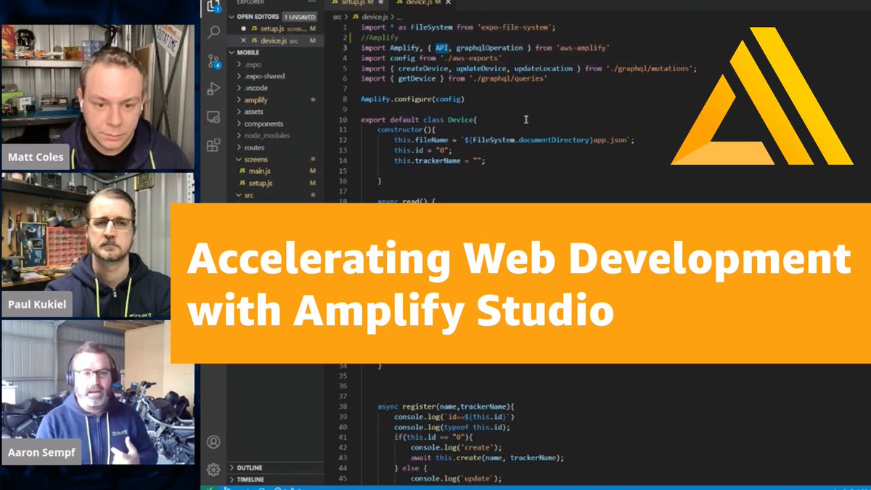Image resolution: width=871 pixels, height=490 pixels.
Task: Expand the components folder
Action: (240, 123)
